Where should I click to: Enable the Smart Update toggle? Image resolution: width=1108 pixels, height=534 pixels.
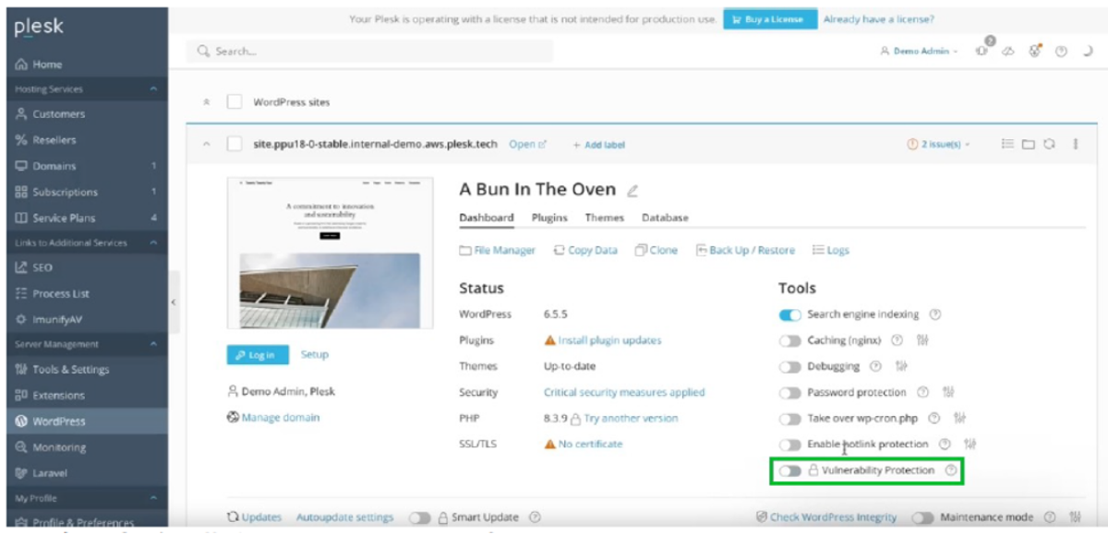click(420, 517)
